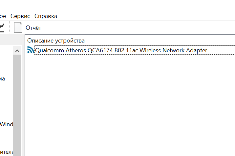Click the word 'Adapter' in the device entry
The image size is (235, 156).
pos(197,50)
